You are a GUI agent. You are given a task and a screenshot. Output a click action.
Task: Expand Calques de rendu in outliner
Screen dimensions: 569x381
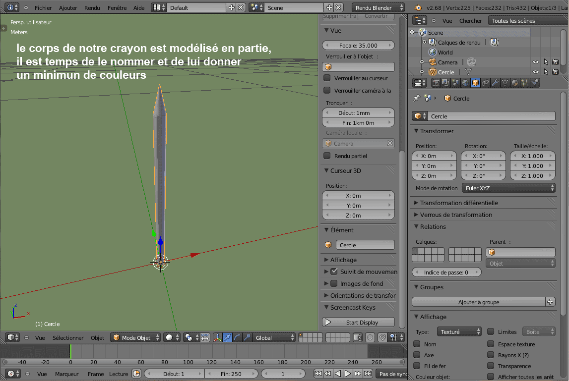coord(424,42)
